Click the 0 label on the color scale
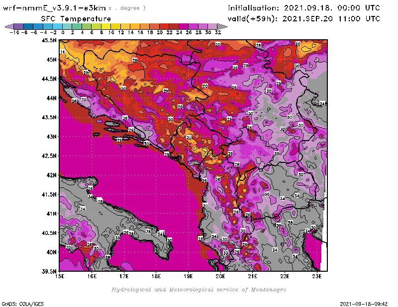Image resolution: width=398 pixels, height=307 pixels. click(63, 32)
